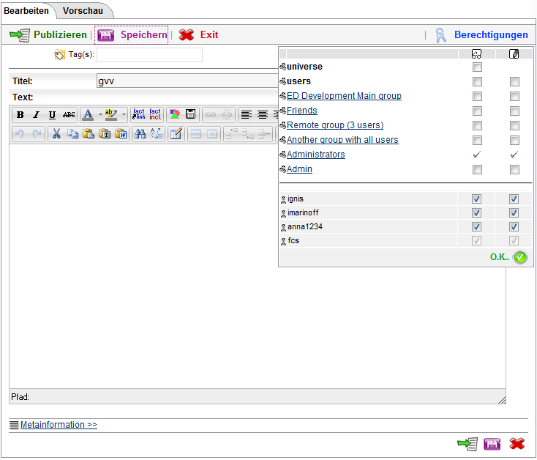Click the tag icon next to Tag(s)

click(59, 54)
